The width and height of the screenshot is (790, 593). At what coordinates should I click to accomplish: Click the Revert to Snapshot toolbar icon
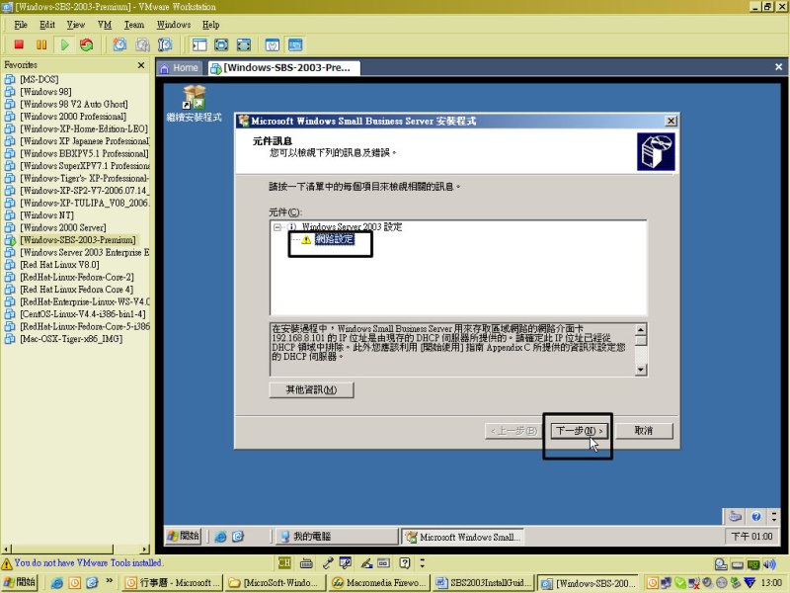tap(142, 44)
